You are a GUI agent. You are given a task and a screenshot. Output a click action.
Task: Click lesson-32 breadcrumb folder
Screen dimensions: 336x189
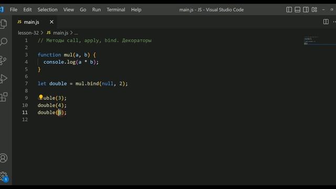tap(28, 33)
